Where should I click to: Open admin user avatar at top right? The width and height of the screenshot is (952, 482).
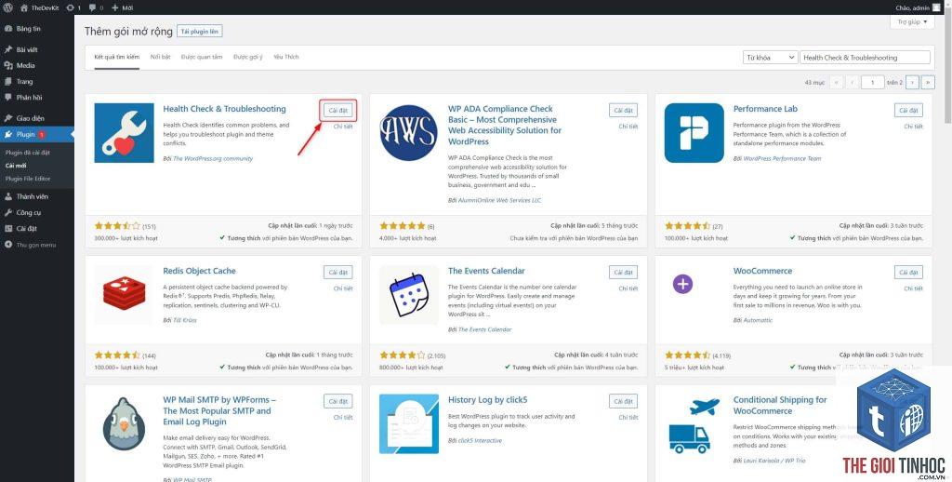(936, 7)
